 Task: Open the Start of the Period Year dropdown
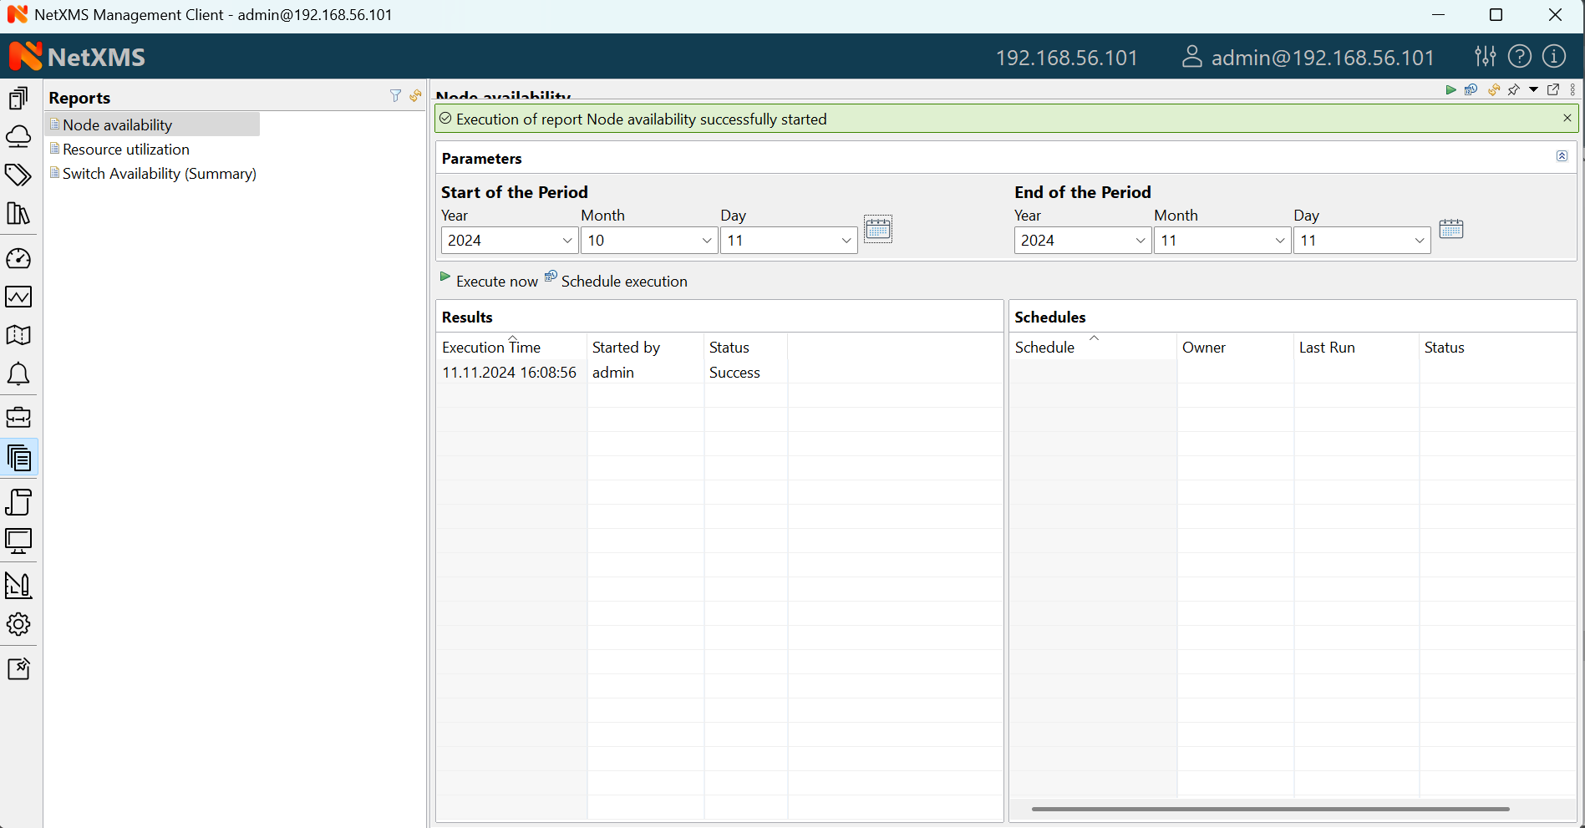tap(509, 241)
